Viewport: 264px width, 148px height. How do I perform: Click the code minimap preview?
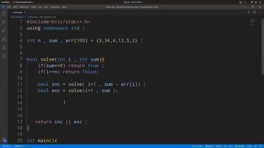(253, 22)
